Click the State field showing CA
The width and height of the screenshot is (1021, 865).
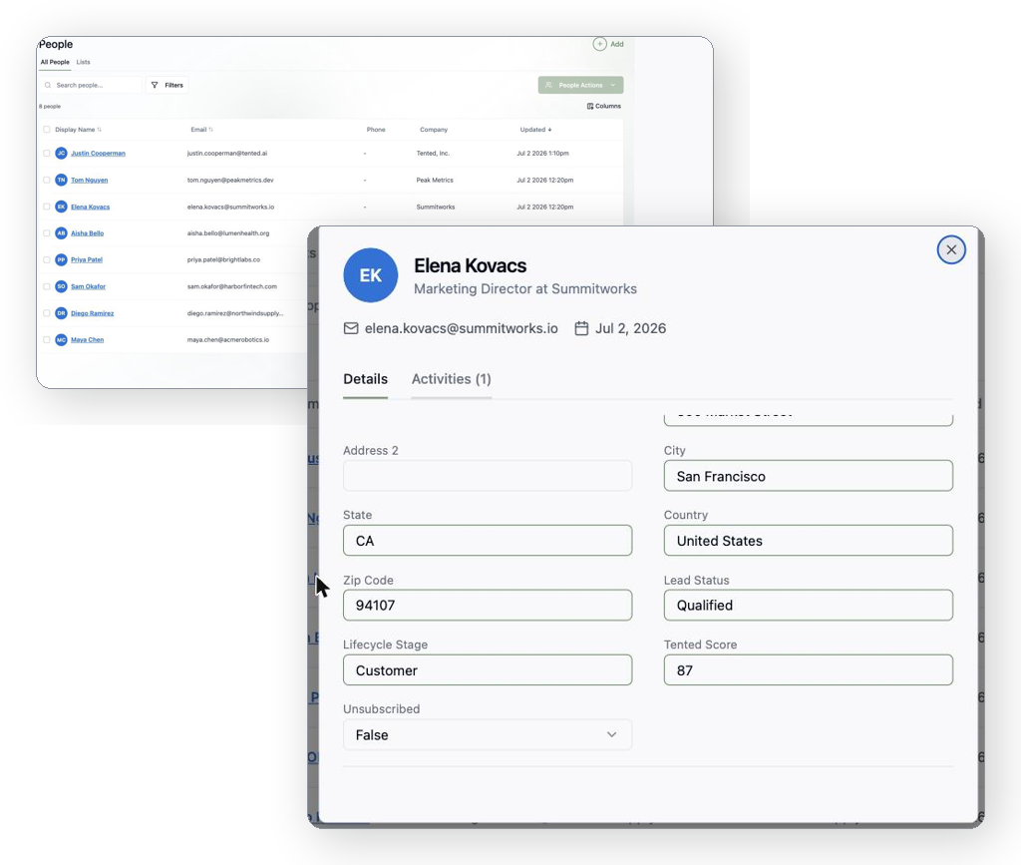click(x=487, y=540)
